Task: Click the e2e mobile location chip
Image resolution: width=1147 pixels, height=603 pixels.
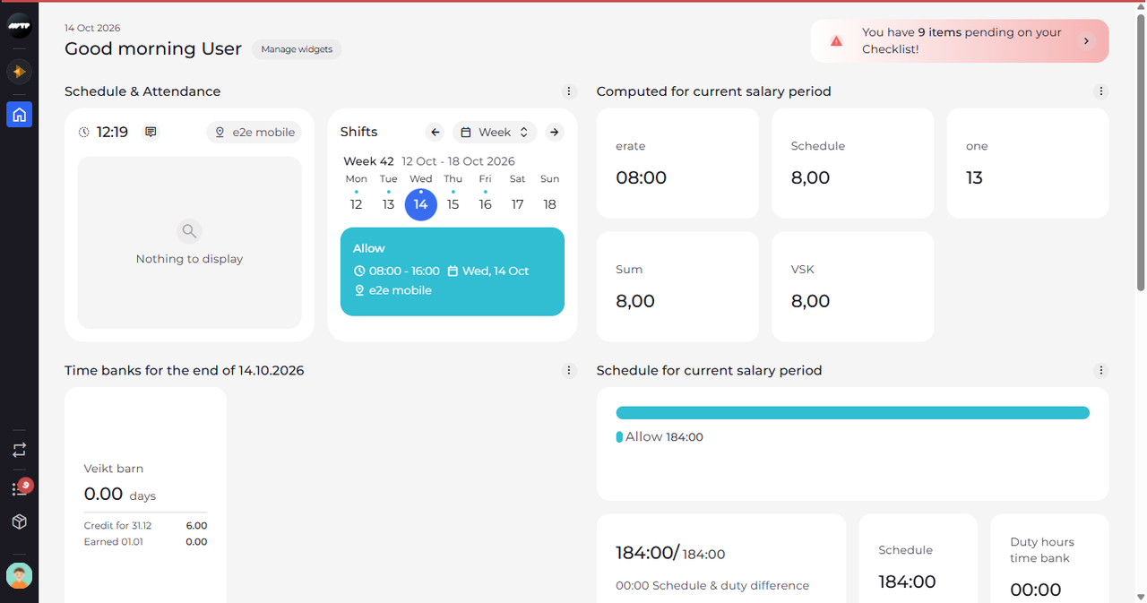Action: 254,132
